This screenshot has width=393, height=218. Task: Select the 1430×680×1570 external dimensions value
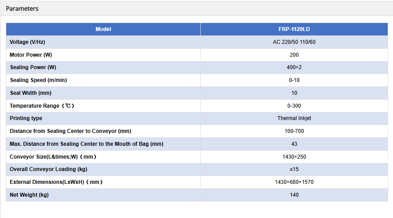point(294,182)
